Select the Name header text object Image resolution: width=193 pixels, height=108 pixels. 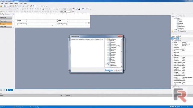pos(22,21)
